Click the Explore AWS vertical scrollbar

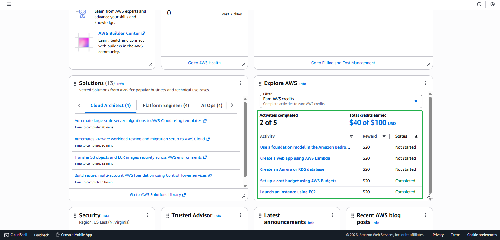click(x=430, y=145)
